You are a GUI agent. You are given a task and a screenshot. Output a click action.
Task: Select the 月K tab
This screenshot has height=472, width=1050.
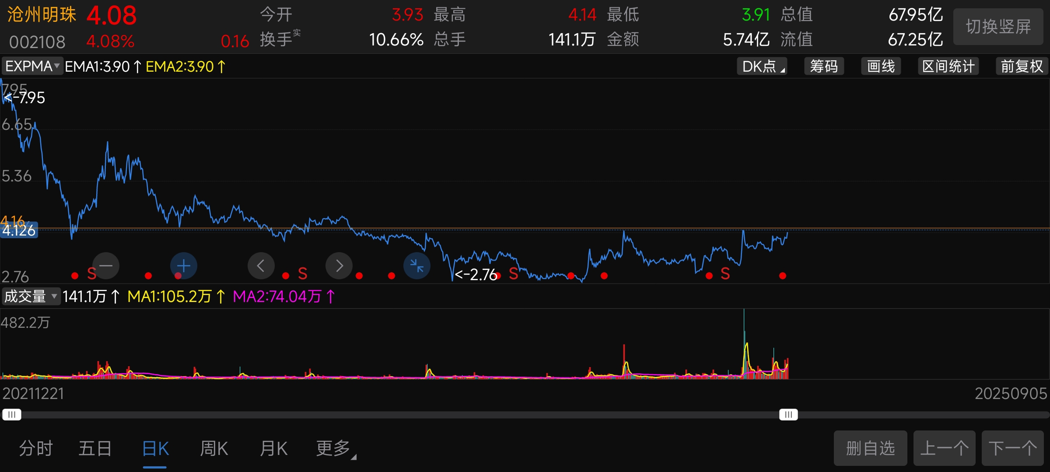[x=273, y=448]
